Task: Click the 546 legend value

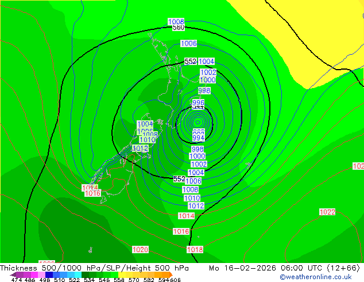Action: [x=104, y=280]
